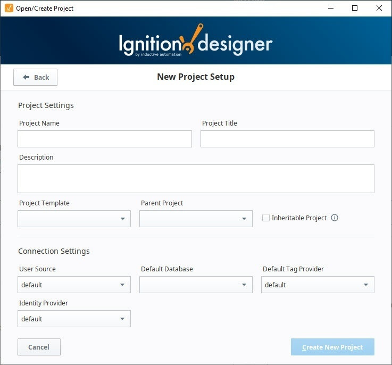This screenshot has width=392, height=365.
Task: Click the Ignition designer logo banner
Action: tap(196, 40)
